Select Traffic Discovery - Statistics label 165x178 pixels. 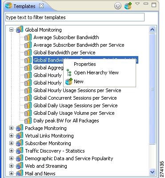click(x=55, y=151)
